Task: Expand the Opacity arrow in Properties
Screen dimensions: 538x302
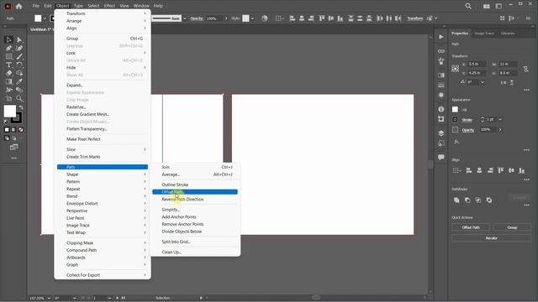Action: pyautogui.click(x=500, y=129)
